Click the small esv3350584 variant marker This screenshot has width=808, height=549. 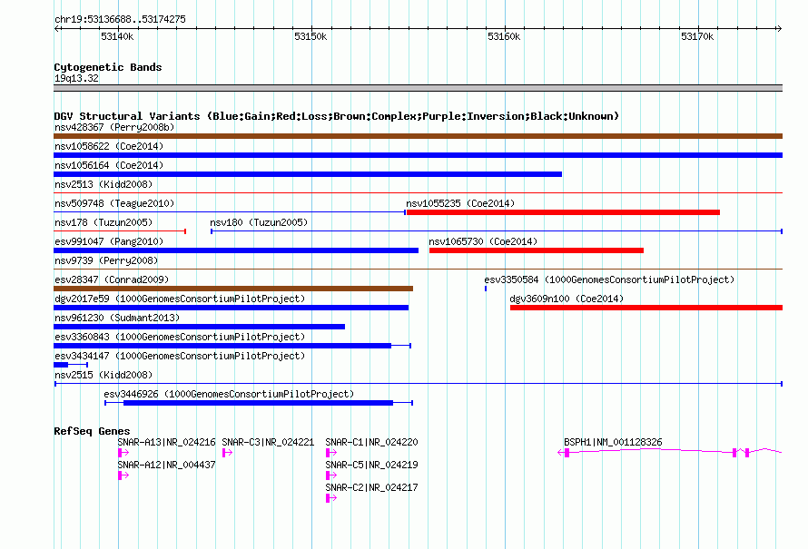coord(486,289)
